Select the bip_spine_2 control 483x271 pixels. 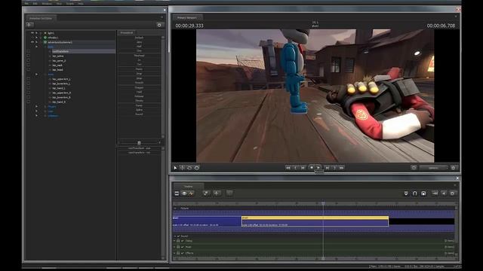(x=59, y=60)
